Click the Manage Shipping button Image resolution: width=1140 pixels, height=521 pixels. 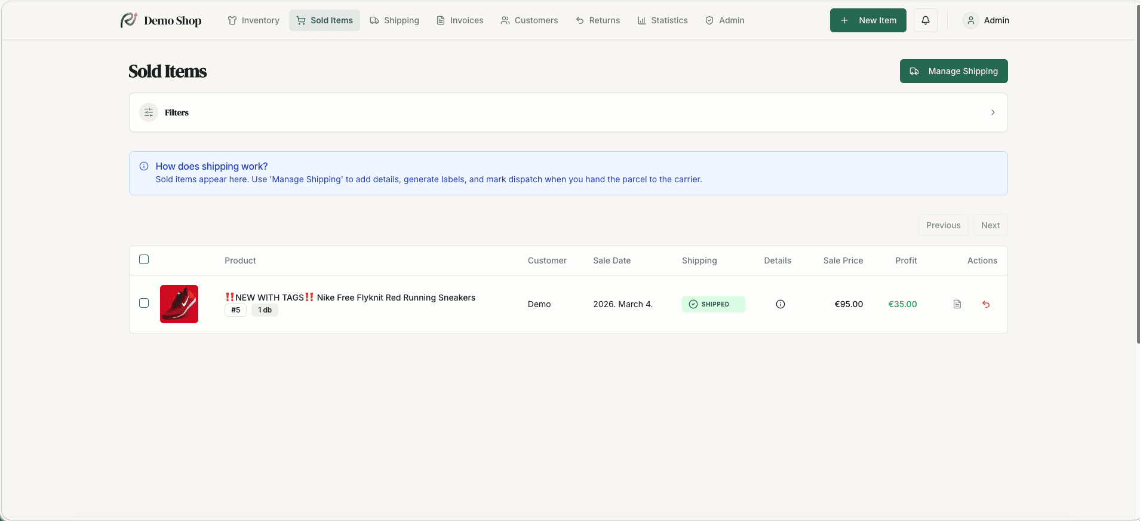954,71
